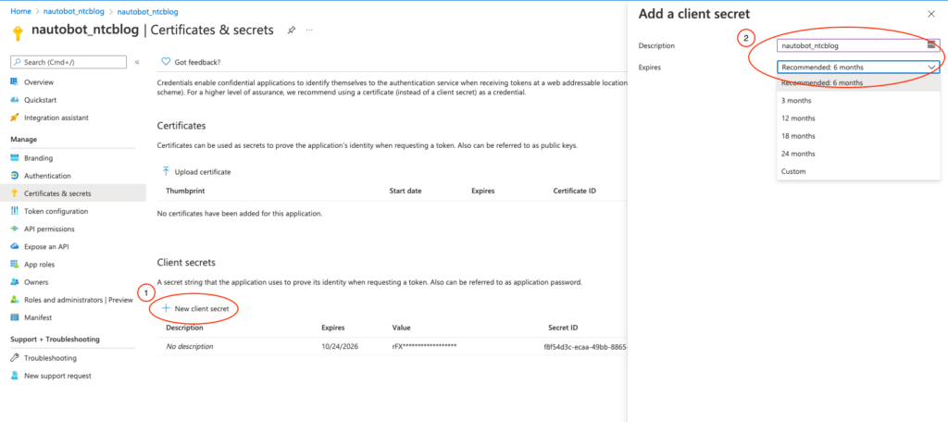Click the Integration assistant rocket icon
Image resolution: width=948 pixels, height=422 pixels.
[x=15, y=118]
